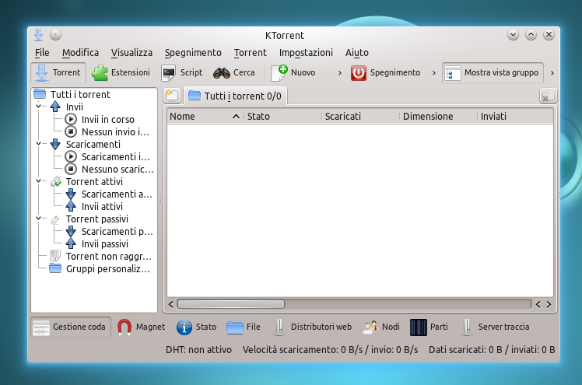Open the Visualizza menu
582x385 pixels.
[131, 53]
